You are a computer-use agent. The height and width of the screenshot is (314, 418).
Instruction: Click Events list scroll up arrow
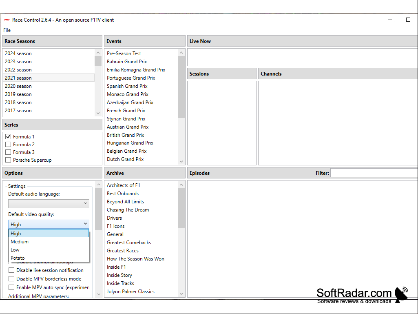(181, 53)
